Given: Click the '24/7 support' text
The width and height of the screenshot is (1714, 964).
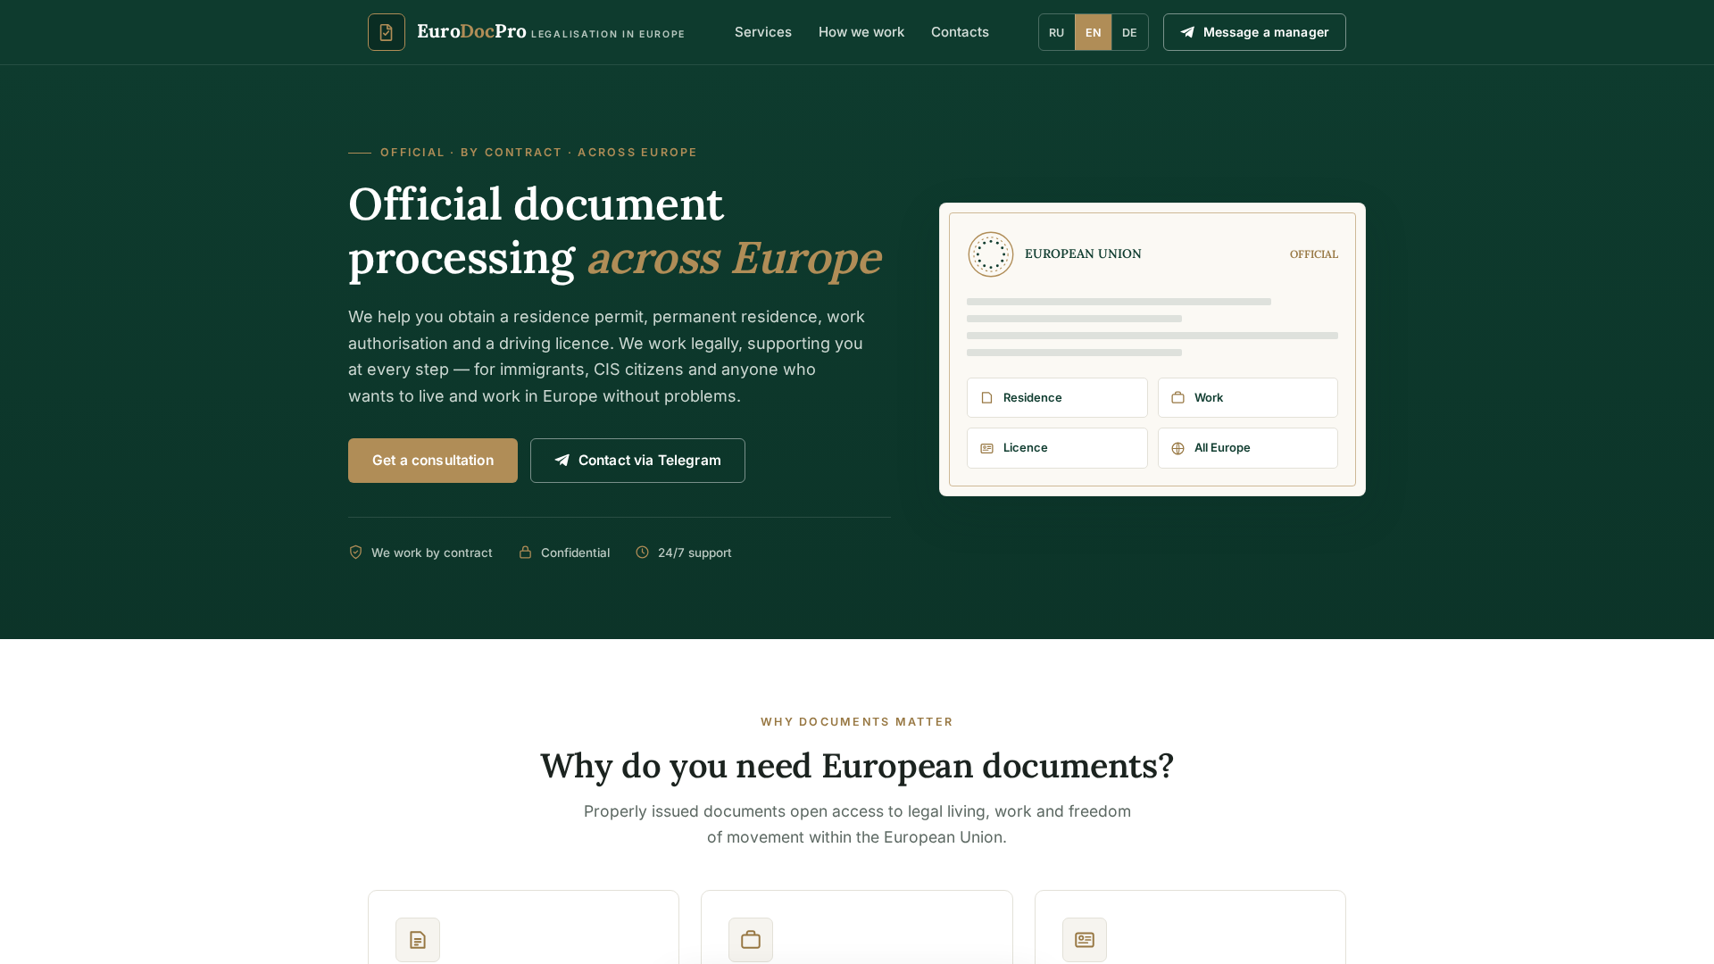Looking at the screenshot, I should (695, 553).
